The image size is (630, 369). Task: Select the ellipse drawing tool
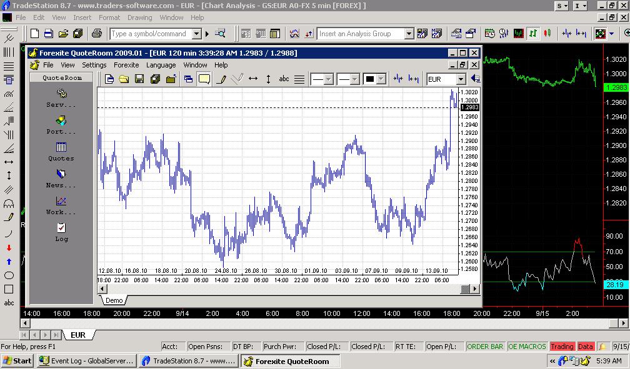click(x=9, y=275)
